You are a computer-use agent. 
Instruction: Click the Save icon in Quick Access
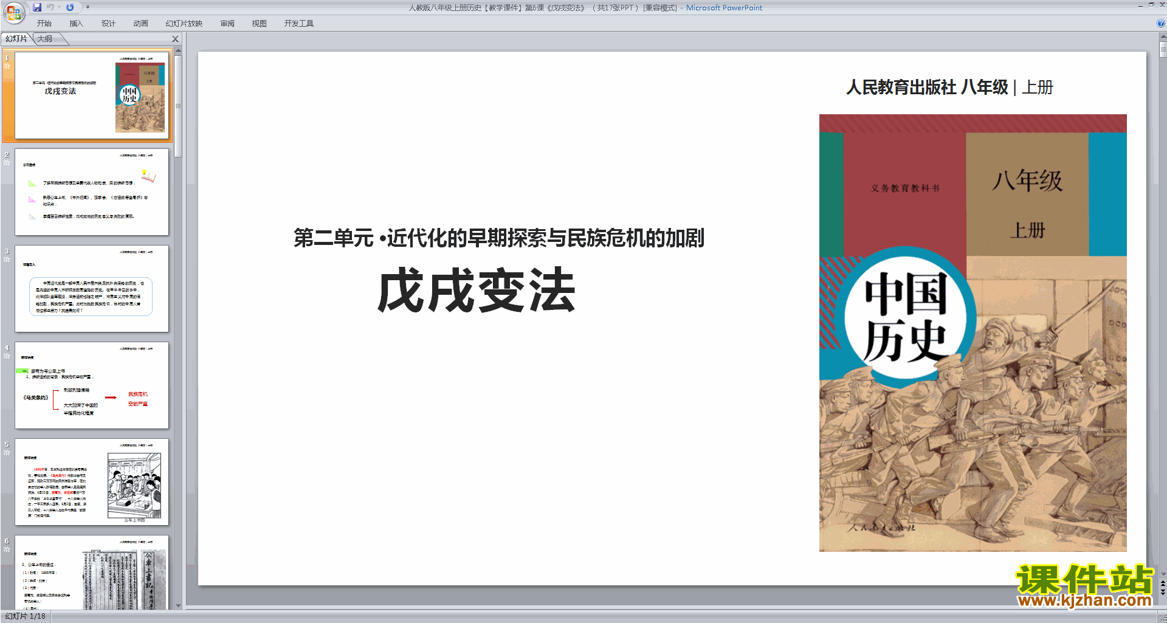pos(37,7)
